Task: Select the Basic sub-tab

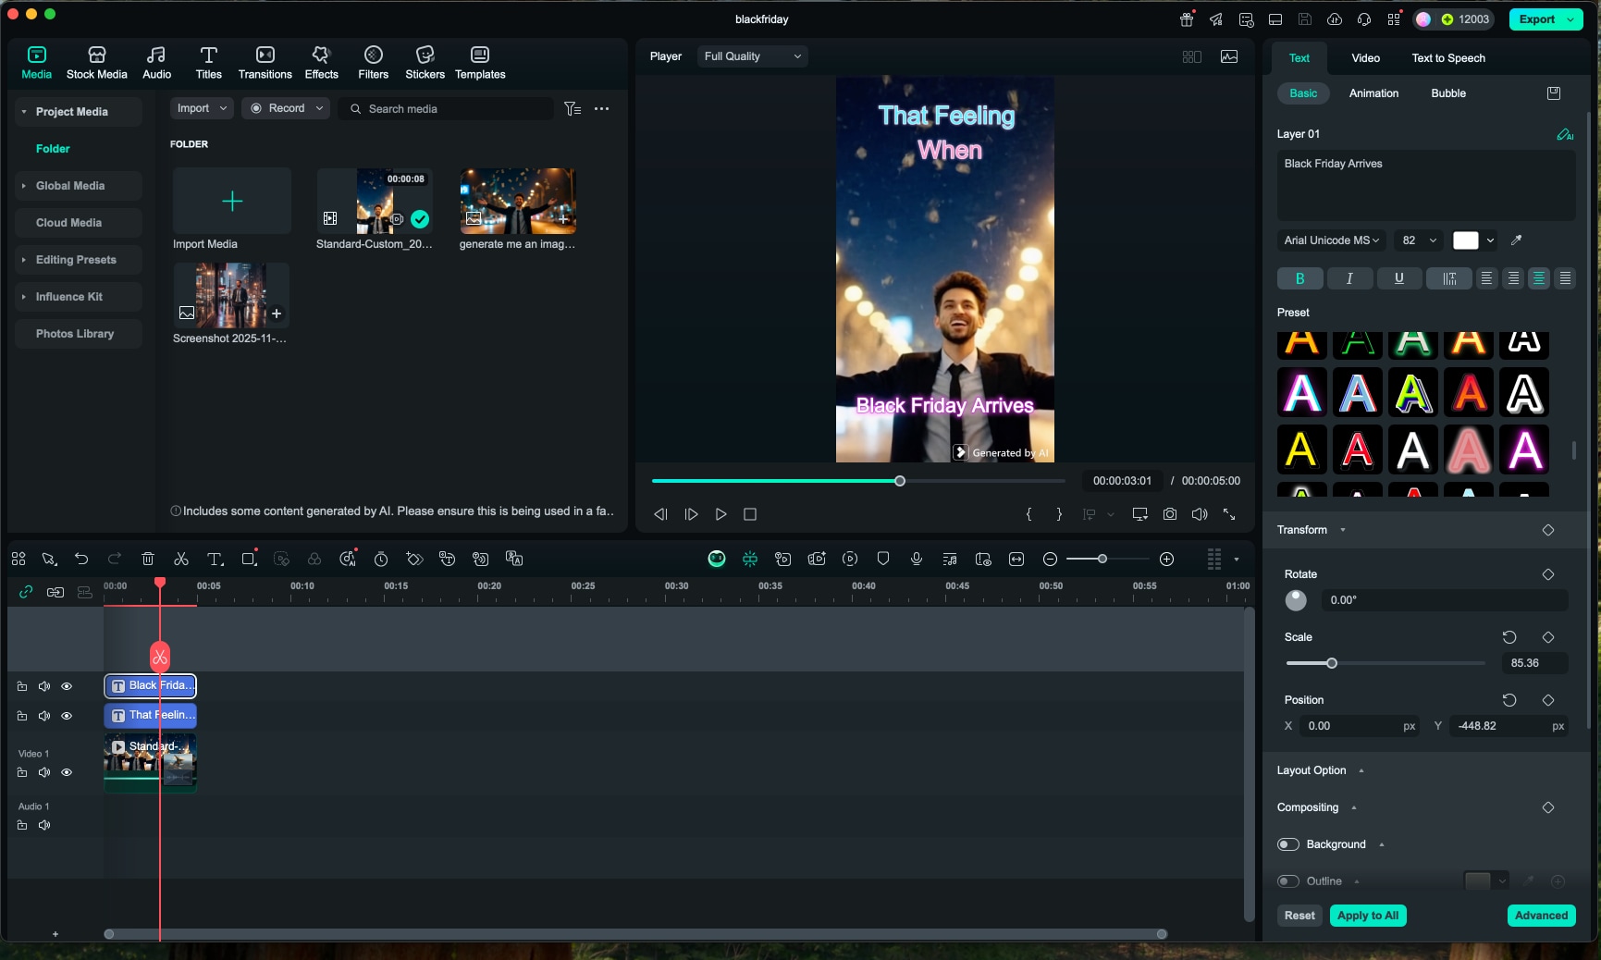Action: [1303, 93]
